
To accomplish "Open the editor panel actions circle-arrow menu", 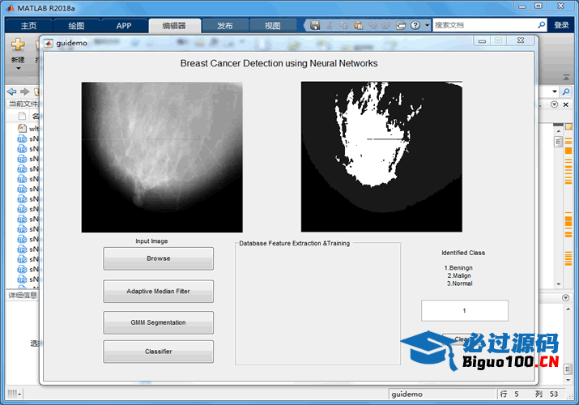I will click(x=554, y=104).
